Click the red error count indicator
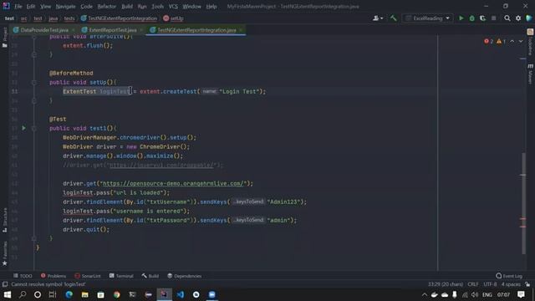535x301 pixels. (488, 41)
